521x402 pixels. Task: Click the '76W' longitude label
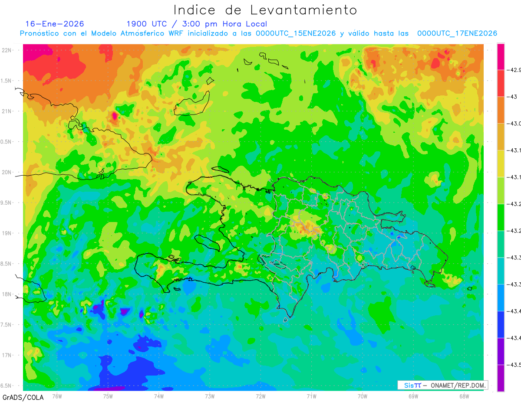coord(57,396)
